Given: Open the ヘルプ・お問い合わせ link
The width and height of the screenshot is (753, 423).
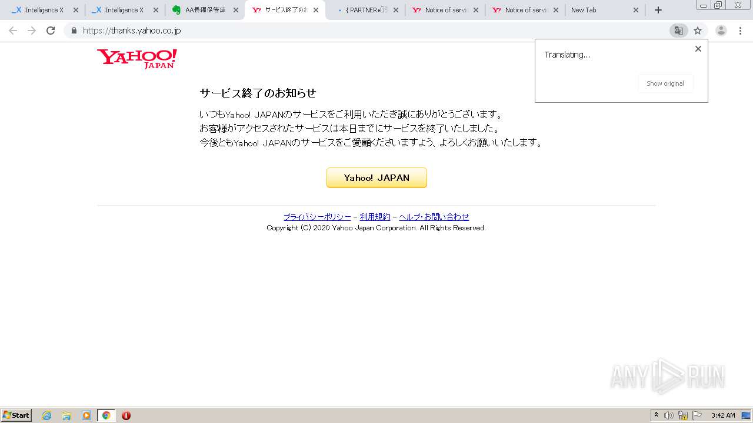Looking at the screenshot, I should tap(434, 217).
